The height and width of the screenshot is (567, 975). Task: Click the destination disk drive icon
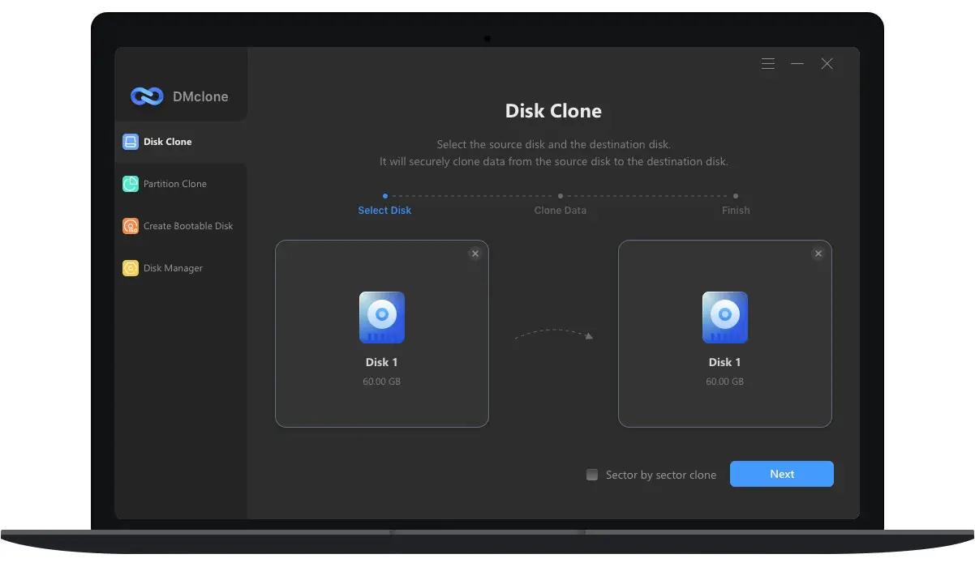click(724, 318)
